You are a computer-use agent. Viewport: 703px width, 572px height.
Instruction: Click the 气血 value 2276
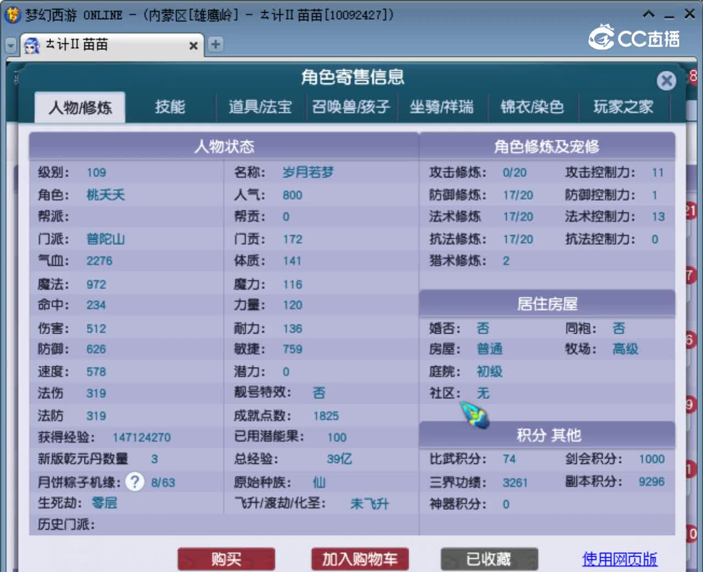[99, 261]
